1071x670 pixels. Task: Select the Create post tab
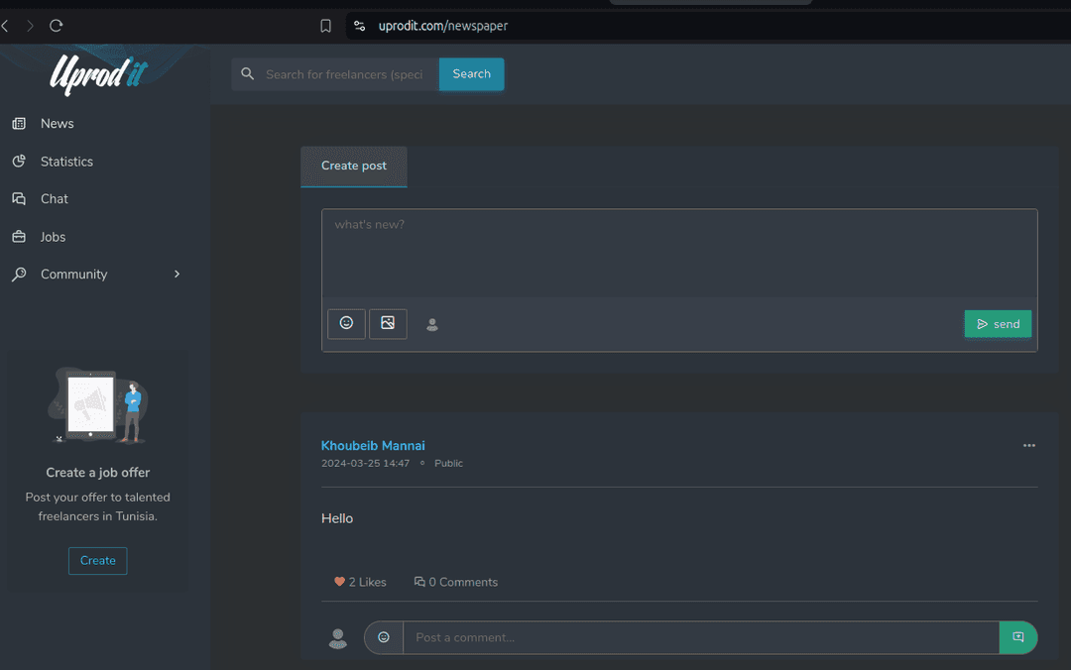point(354,167)
